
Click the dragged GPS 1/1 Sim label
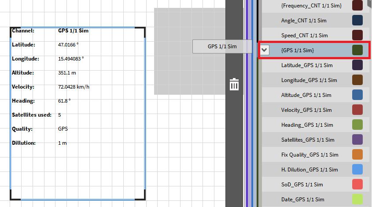click(x=222, y=46)
